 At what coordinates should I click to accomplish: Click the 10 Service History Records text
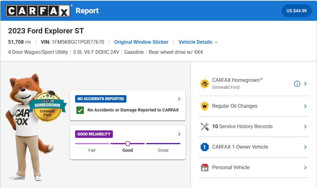242,126
